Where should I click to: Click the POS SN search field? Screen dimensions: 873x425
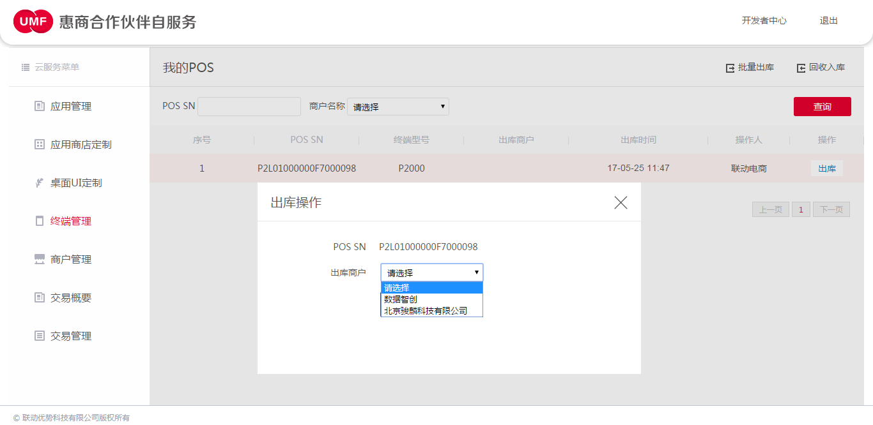click(x=249, y=107)
